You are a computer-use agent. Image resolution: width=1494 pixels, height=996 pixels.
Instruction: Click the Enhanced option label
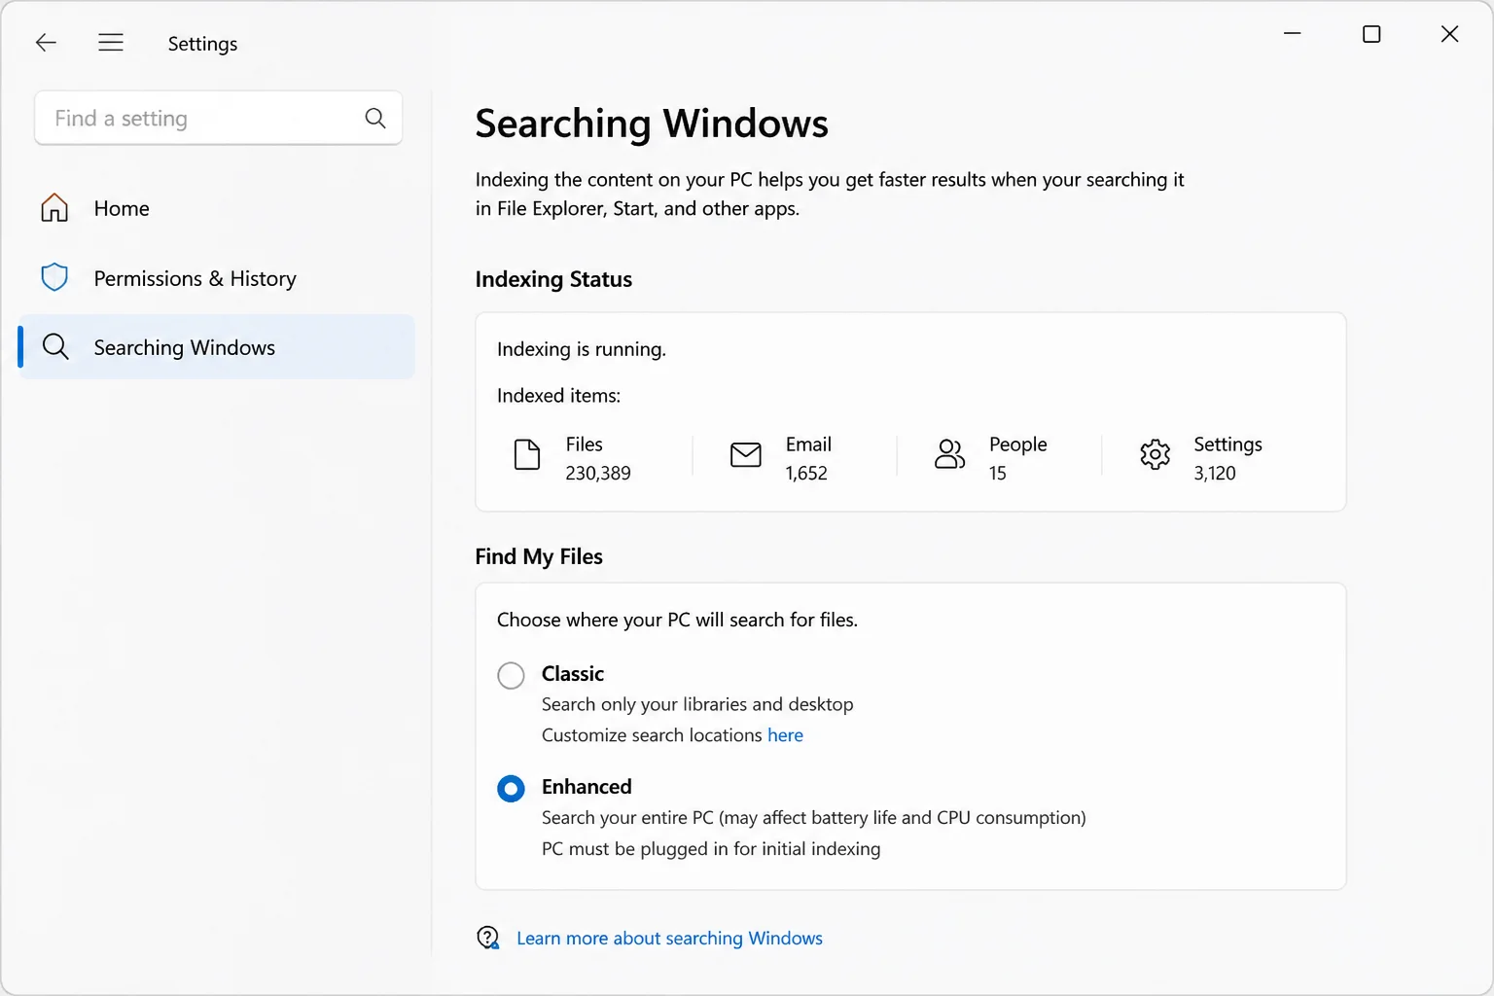pyautogui.click(x=587, y=787)
